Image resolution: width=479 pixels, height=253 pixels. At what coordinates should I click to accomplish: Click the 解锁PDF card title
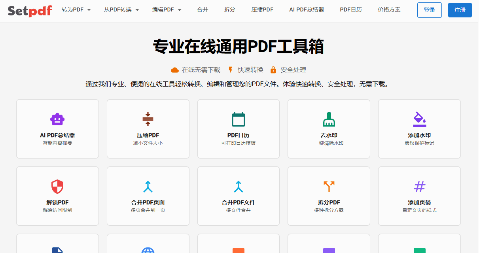[57, 202]
